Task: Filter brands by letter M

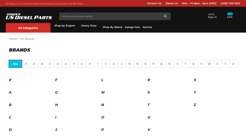Action: click(x=129, y=64)
